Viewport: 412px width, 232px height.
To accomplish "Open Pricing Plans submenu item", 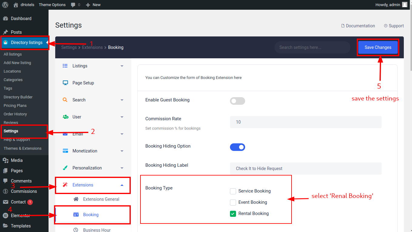I will pyautogui.click(x=15, y=105).
